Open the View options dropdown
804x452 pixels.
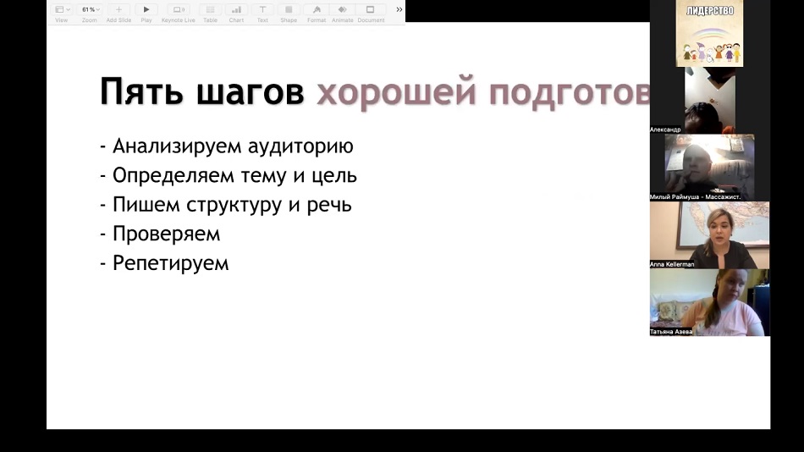[61, 10]
